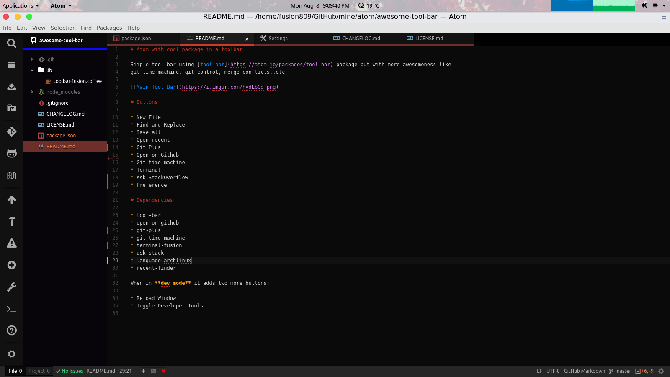Open CHANGELOG.md in the tree view

65,114
